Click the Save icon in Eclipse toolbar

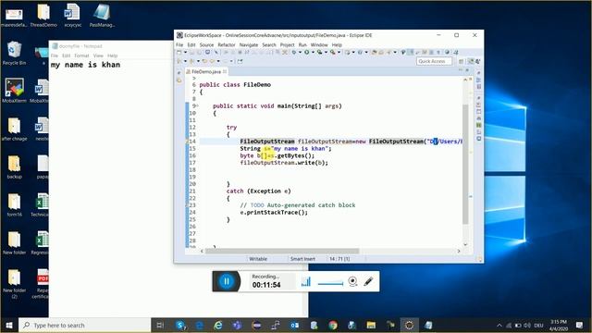click(191, 52)
